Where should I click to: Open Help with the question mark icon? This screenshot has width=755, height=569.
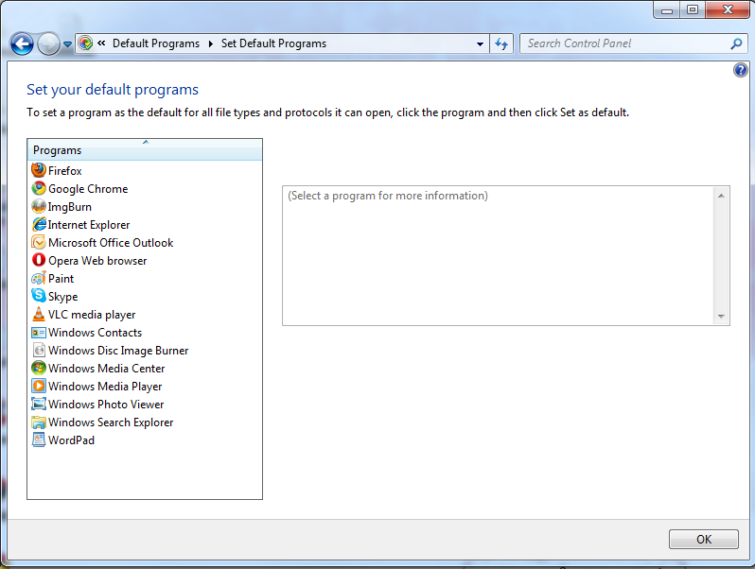pyautogui.click(x=740, y=70)
